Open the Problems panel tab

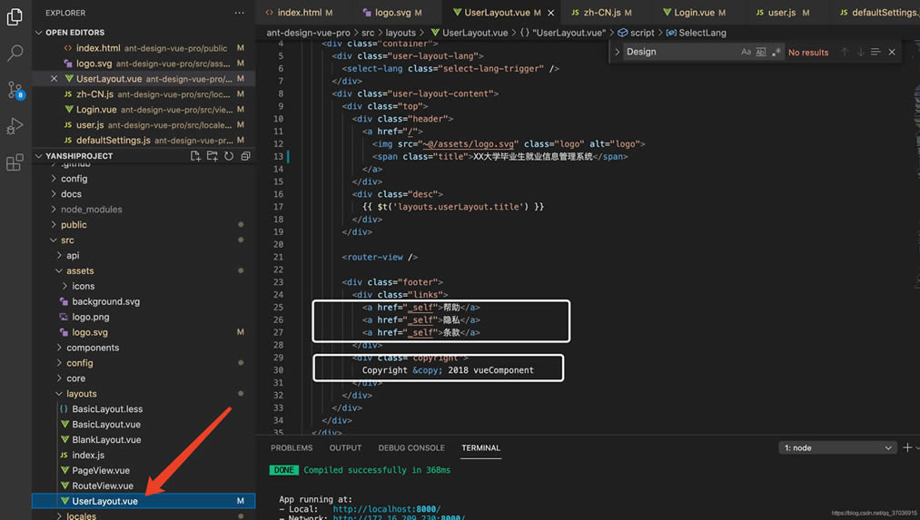coord(292,448)
